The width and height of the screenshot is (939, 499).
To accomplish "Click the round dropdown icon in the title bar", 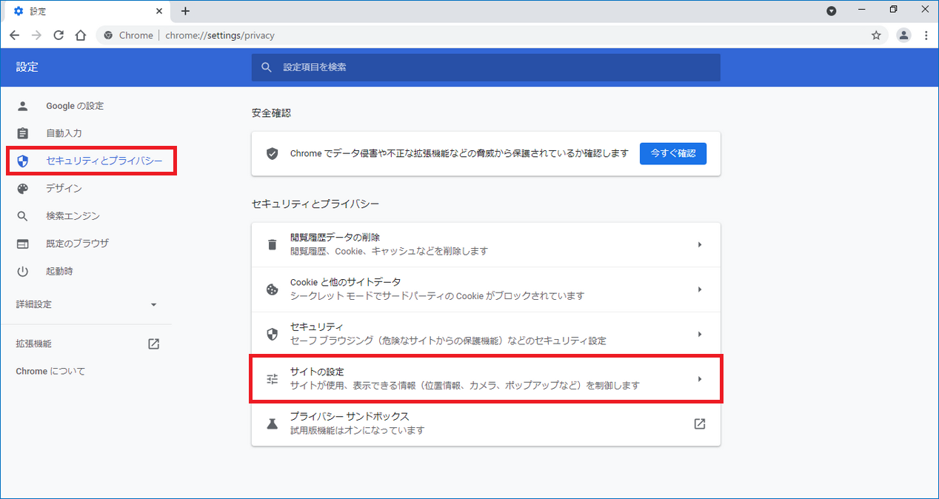I will point(832,11).
